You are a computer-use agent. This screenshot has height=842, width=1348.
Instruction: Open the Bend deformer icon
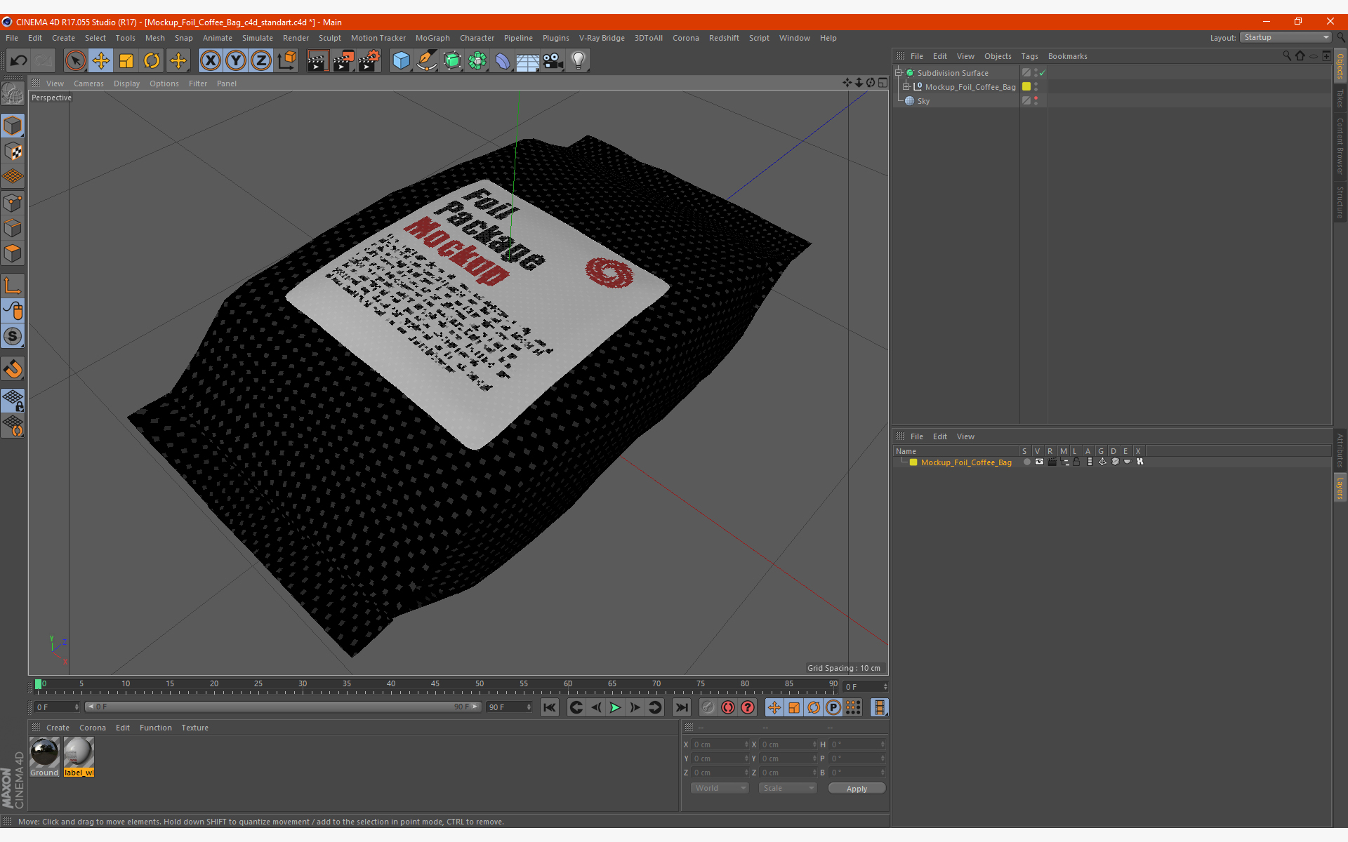click(x=503, y=61)
